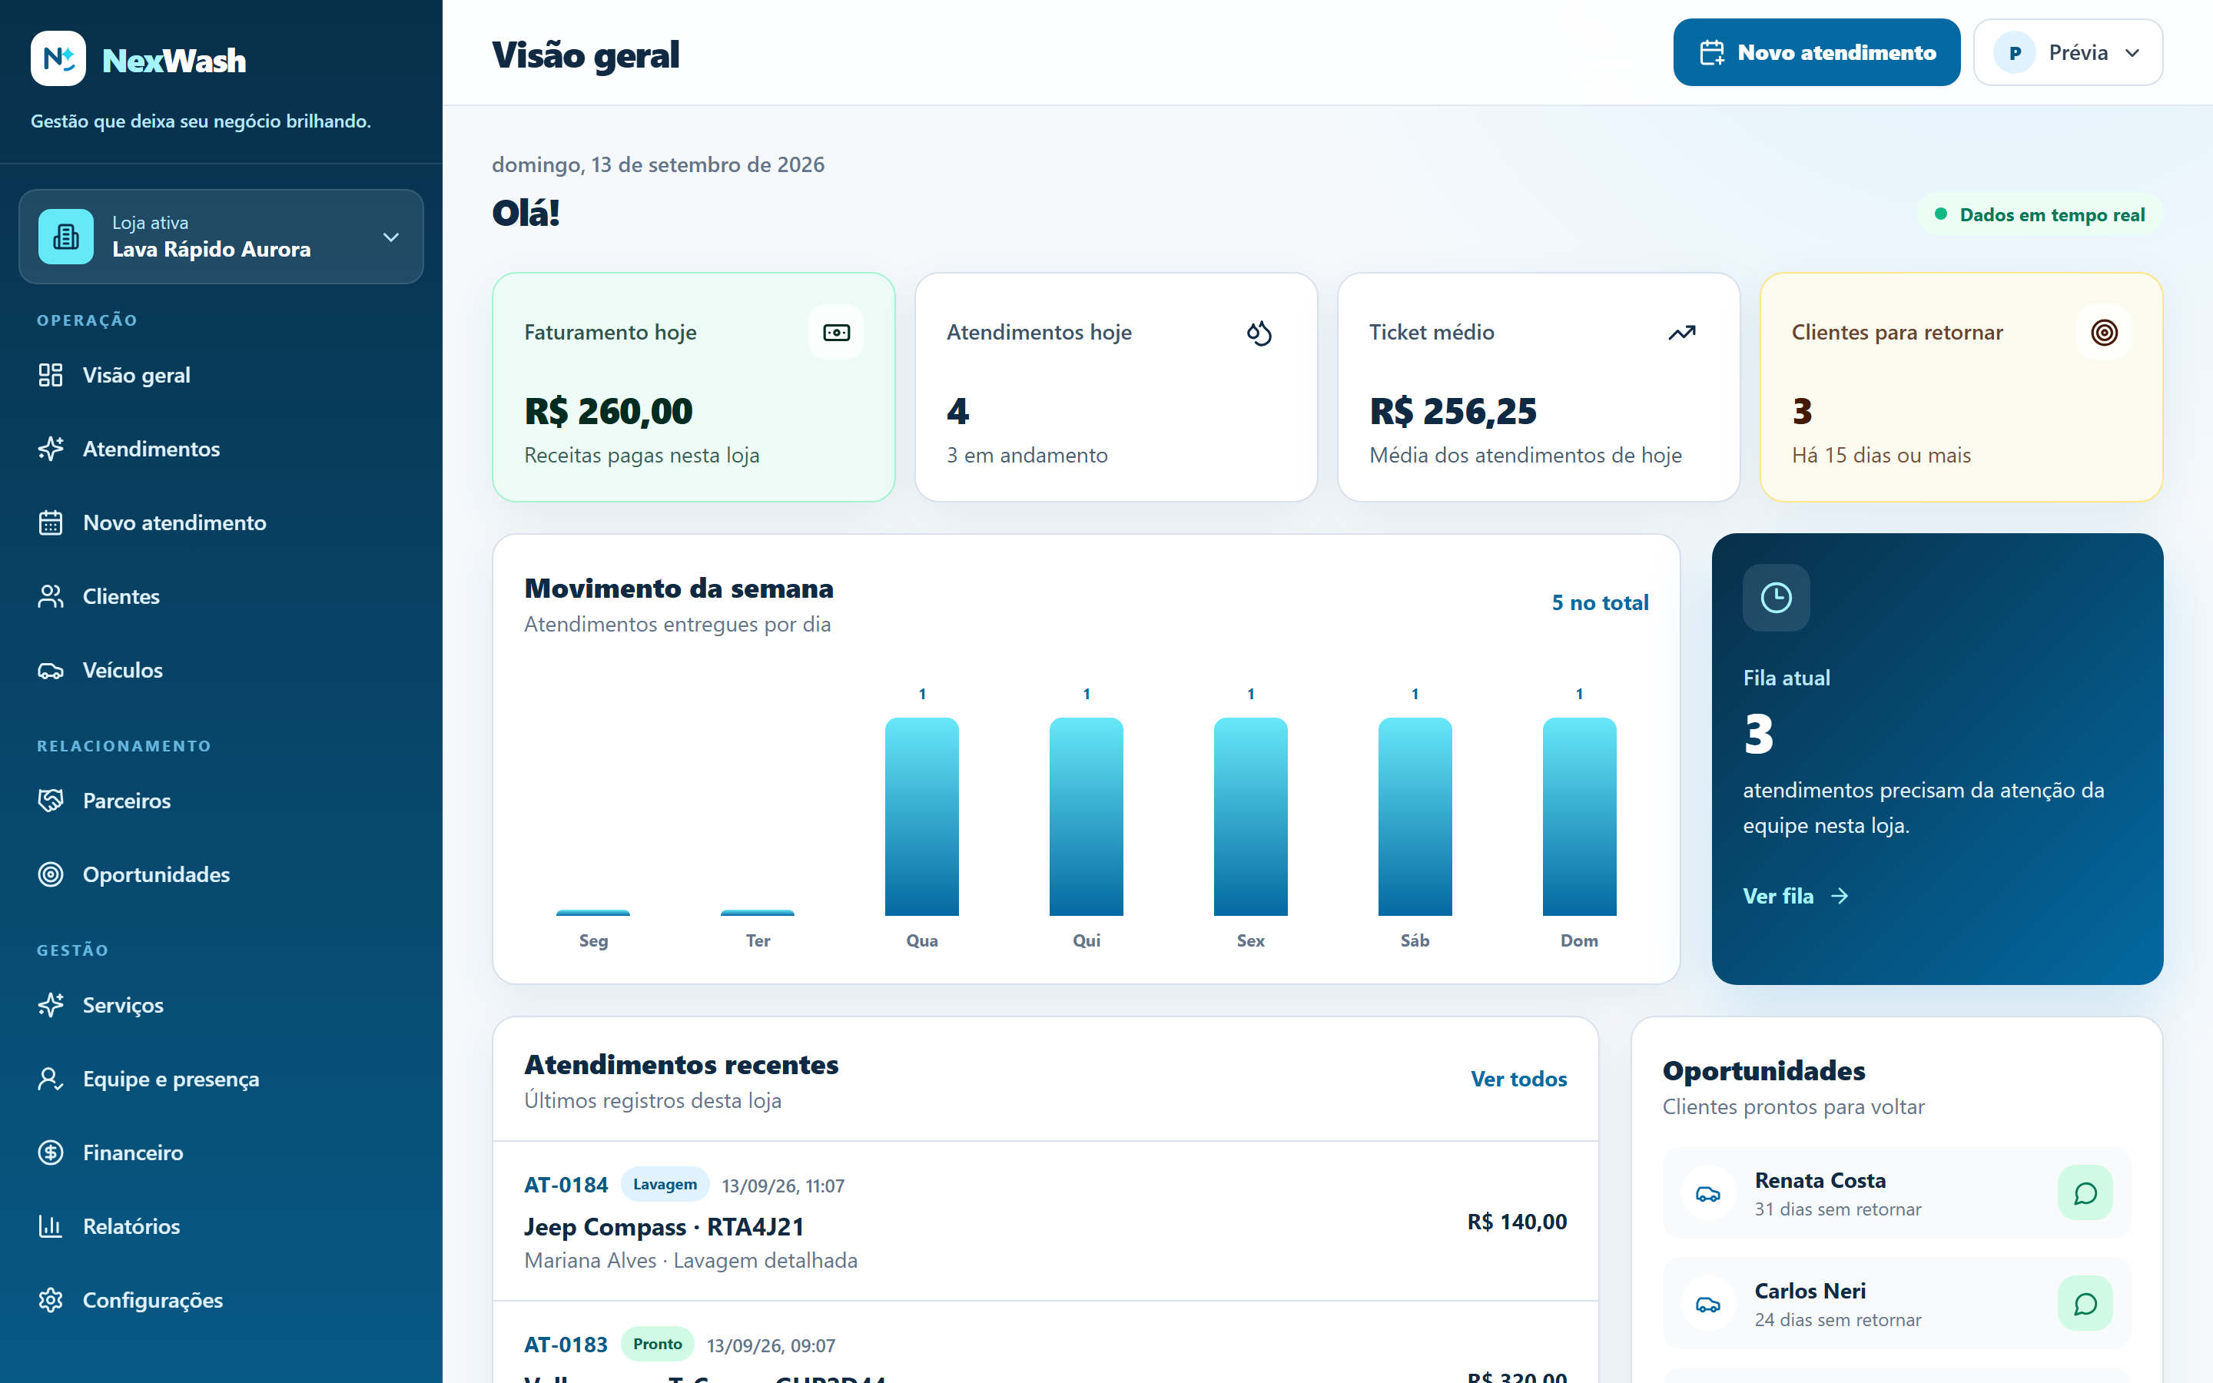Open WhatsApp chat icon for Renata Costa
The height and width of the screenshot is (1383, 2213).
(2085, 1192)
